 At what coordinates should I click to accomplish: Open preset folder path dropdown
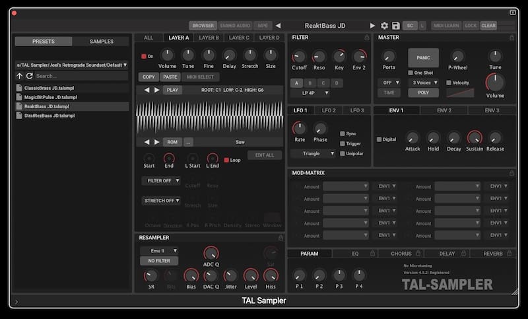(72, 65)
